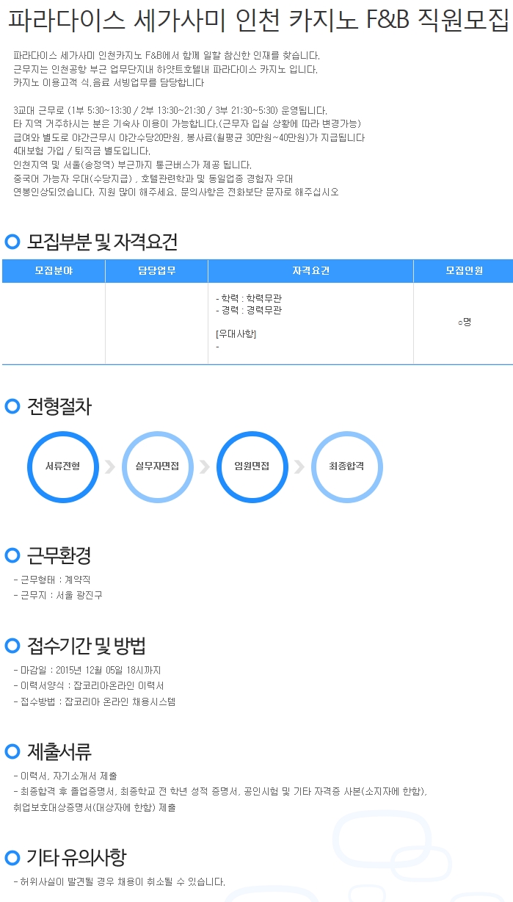Click the ○명 value in 모집인원 column
This screenshot has width=513, height=902.
coord(464,322)
